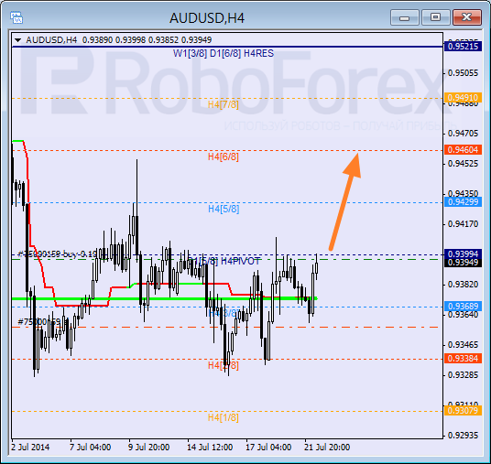This screenshot has width=491, height=464.
Task: Click the H4PIVOT level label
Action: pyautogui.click(x=240, y=261)
